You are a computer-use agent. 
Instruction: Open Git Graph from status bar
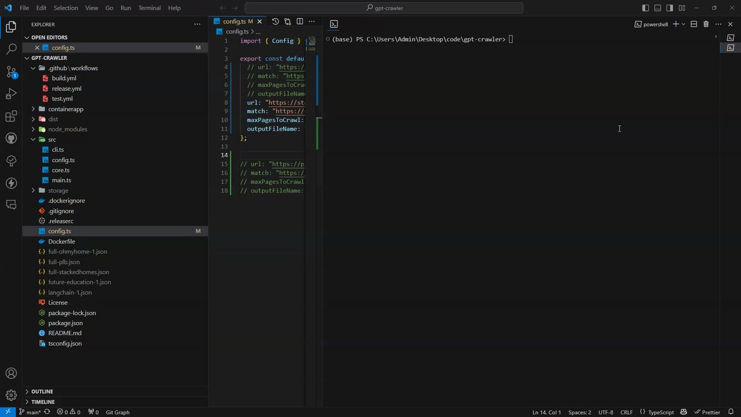[118, 412]
